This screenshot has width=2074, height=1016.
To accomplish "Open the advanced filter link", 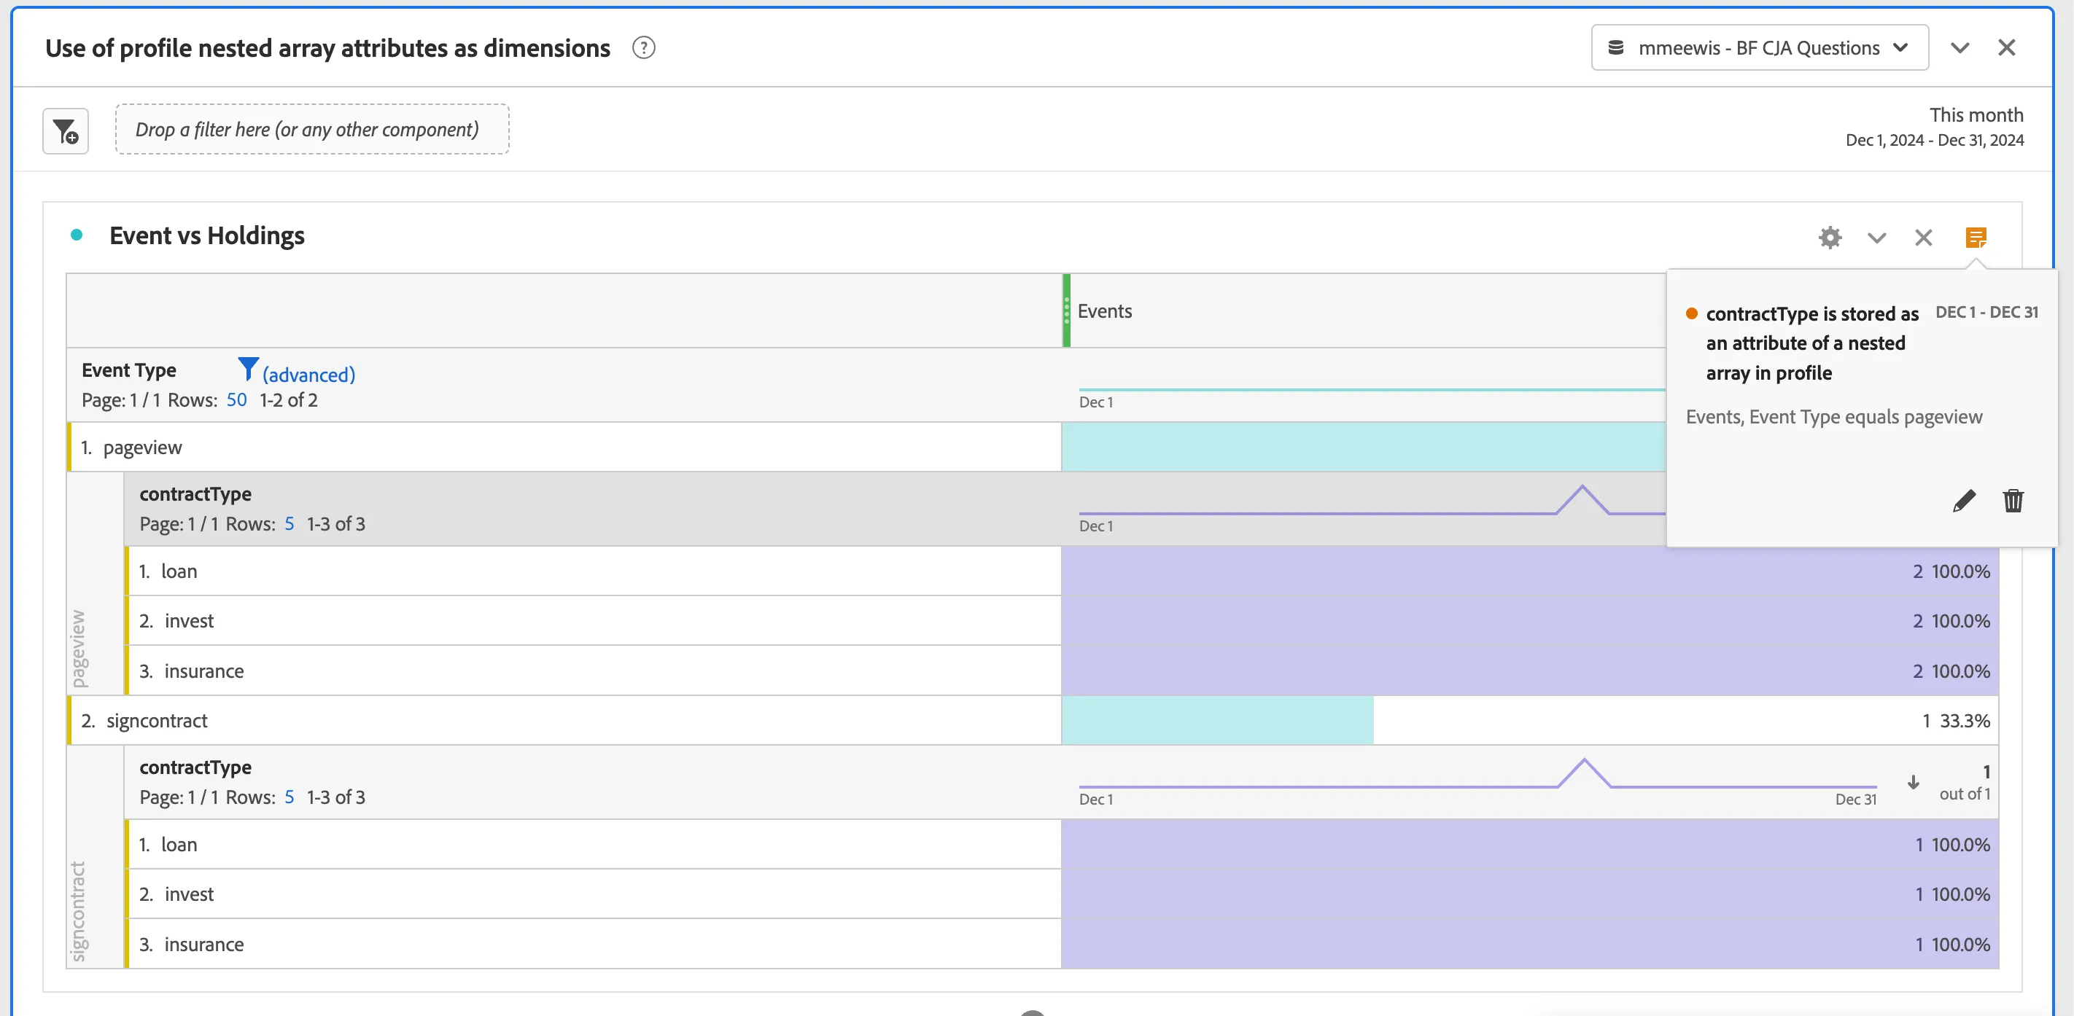I will click(x=308, y=374).
